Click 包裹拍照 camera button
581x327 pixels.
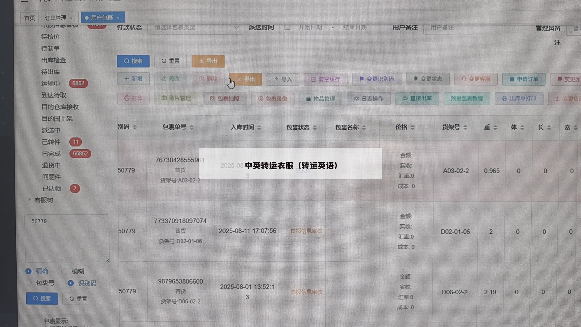[224, 98]
